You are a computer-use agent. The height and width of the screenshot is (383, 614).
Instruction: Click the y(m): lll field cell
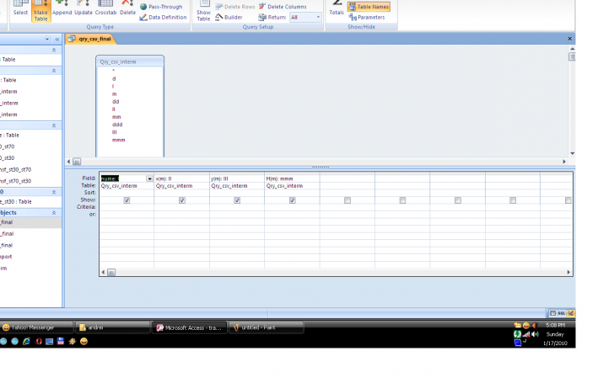click(237, 178)
